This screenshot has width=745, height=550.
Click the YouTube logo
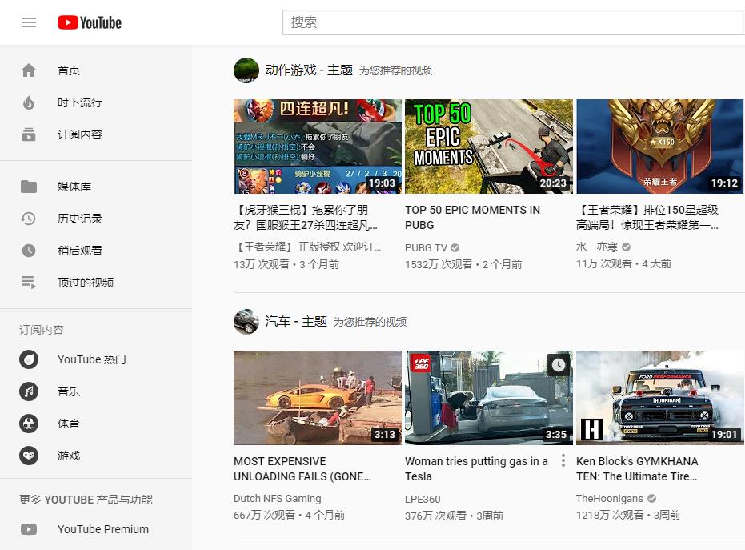[90, 22]
